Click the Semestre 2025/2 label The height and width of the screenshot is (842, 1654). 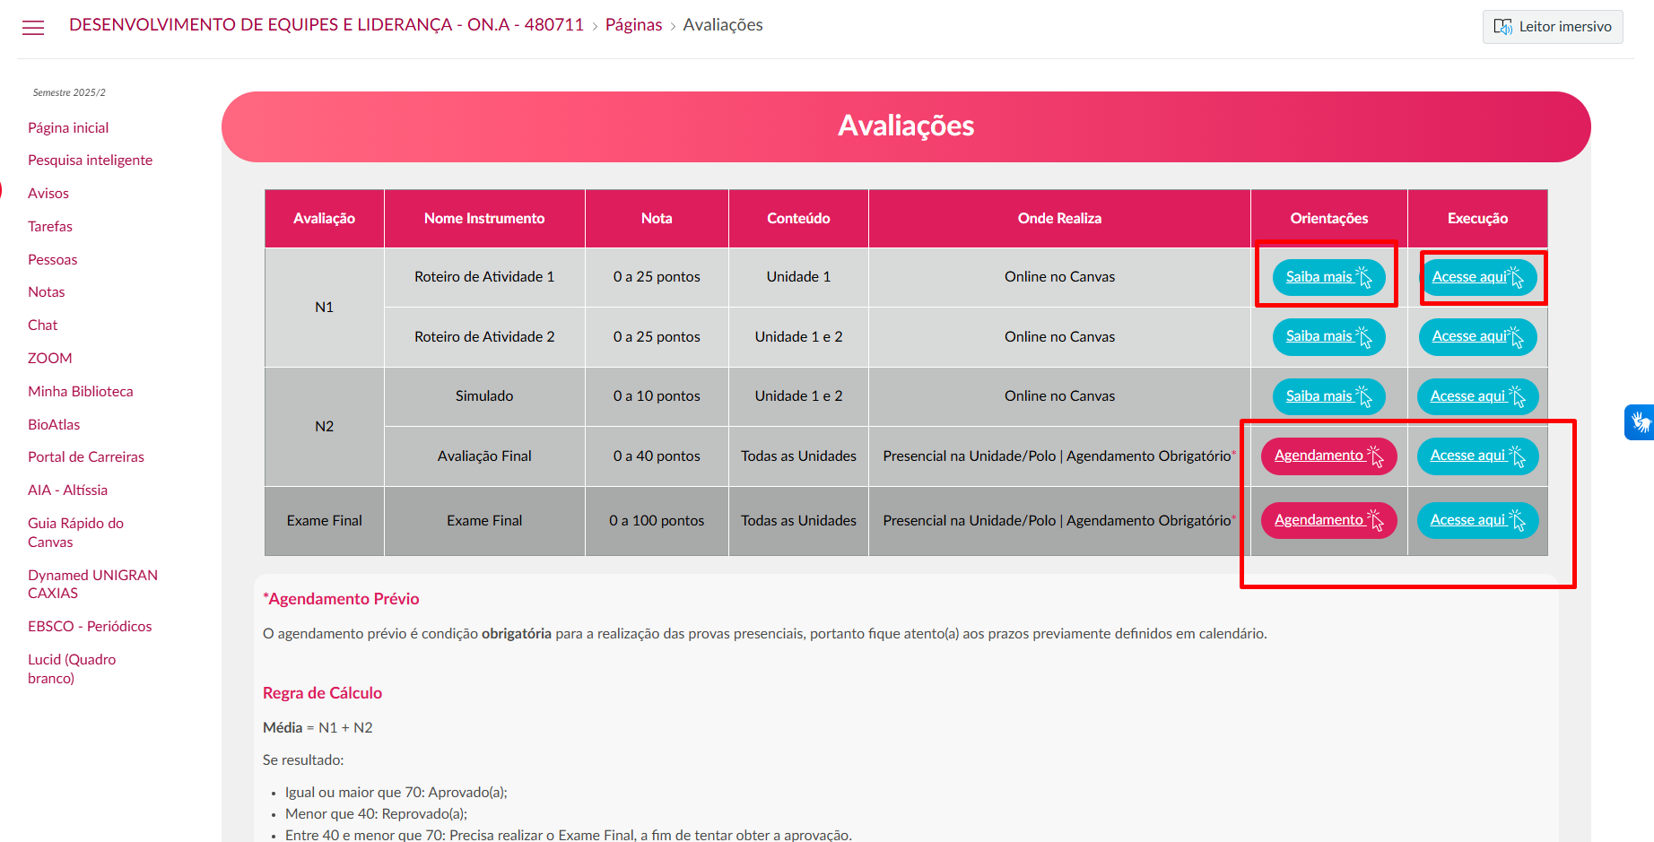[69, 92]
